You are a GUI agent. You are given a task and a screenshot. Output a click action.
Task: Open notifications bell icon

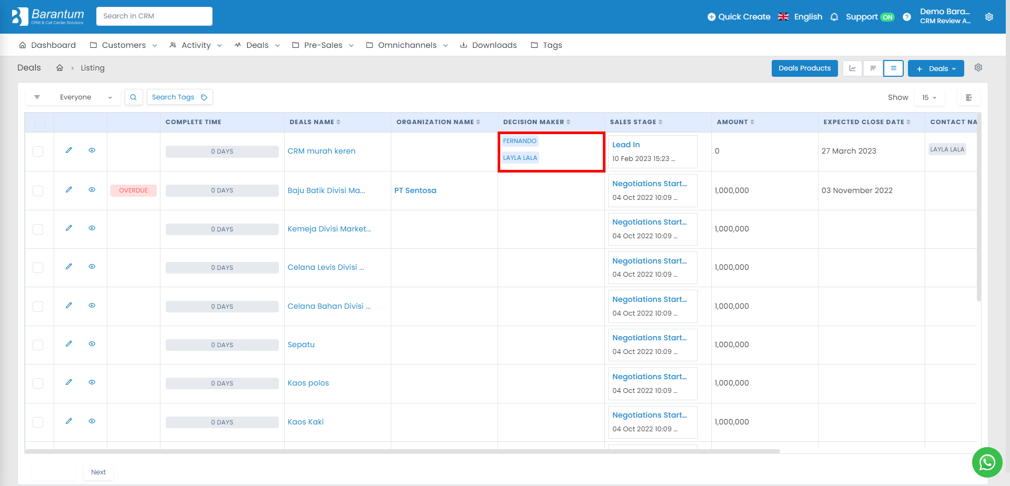pyautogui.click(x=834, y=17)
